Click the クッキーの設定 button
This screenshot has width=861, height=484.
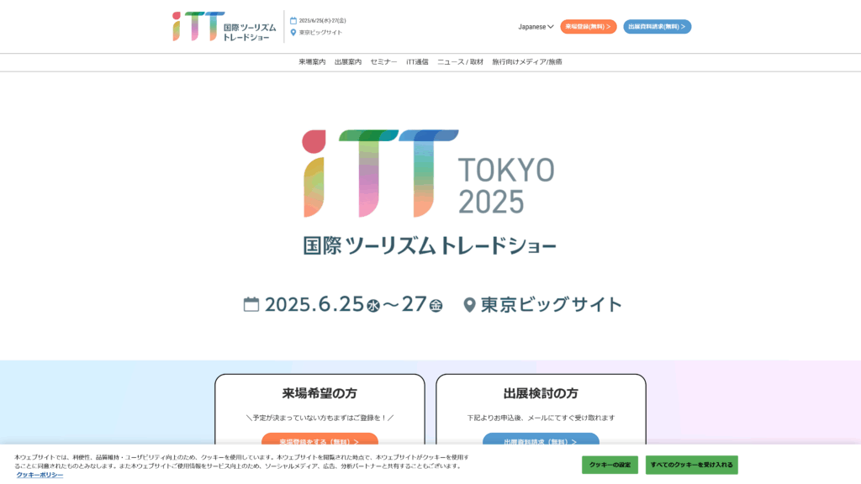[610, 465]
